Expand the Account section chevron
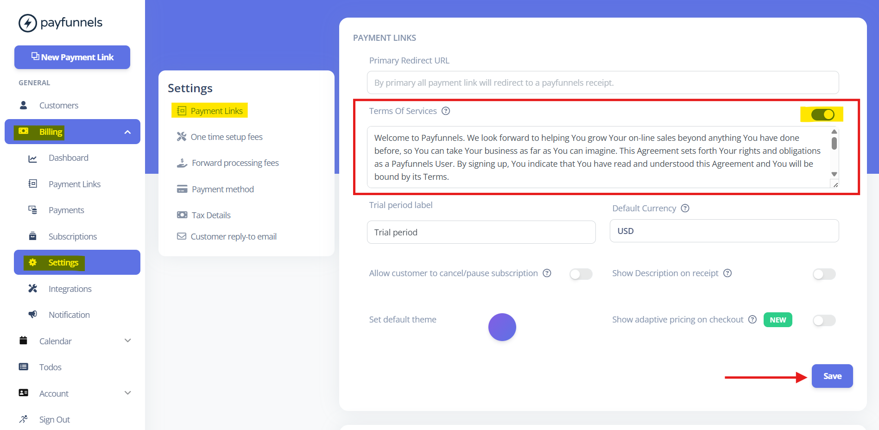 point(128,393)
